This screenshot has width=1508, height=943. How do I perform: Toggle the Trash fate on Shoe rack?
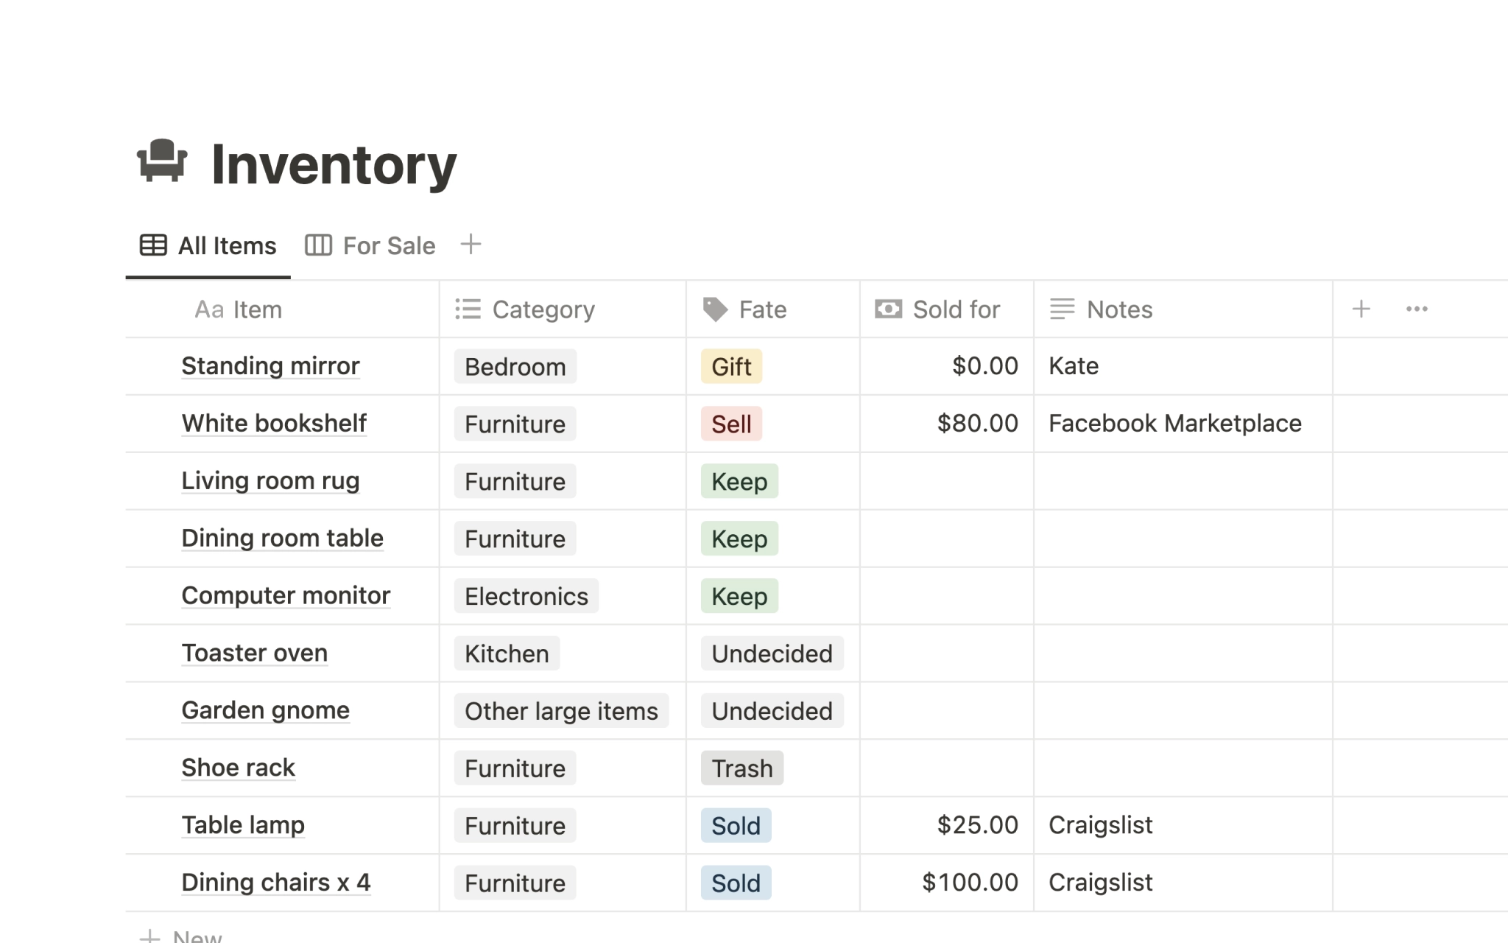741,768
